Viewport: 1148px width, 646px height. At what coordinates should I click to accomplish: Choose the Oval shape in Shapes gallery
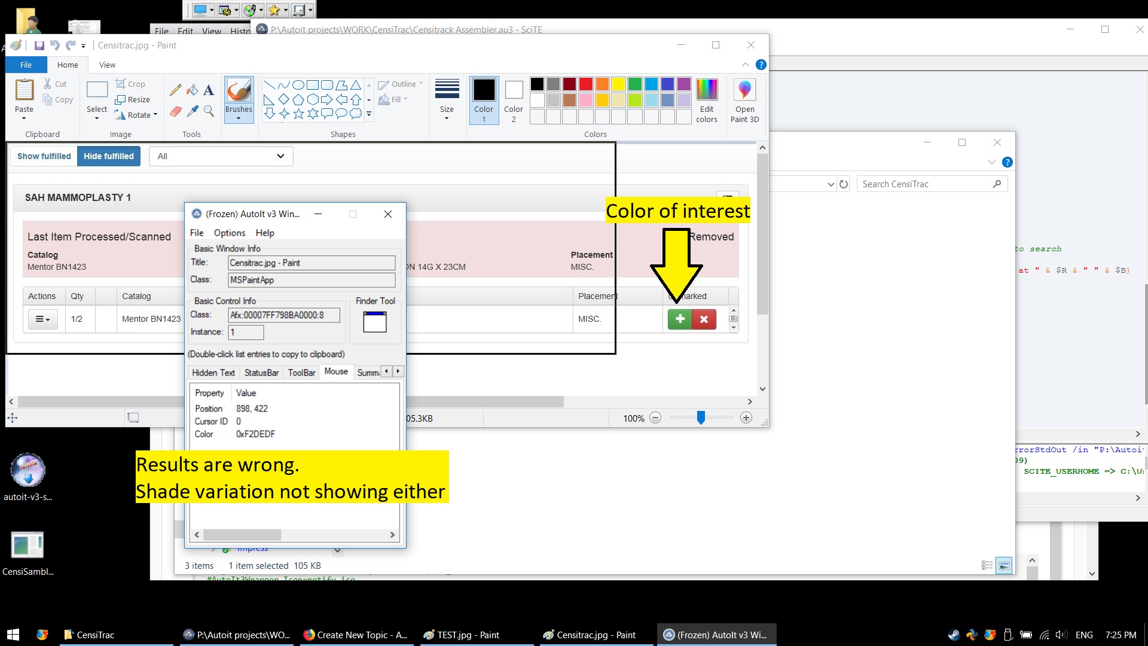(298, 85)
